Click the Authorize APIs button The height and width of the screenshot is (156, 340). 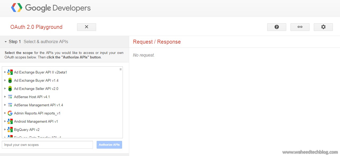coord(109,145)
